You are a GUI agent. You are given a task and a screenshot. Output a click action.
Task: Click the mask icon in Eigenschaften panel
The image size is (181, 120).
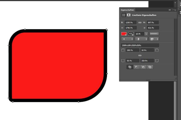point(129,15)
